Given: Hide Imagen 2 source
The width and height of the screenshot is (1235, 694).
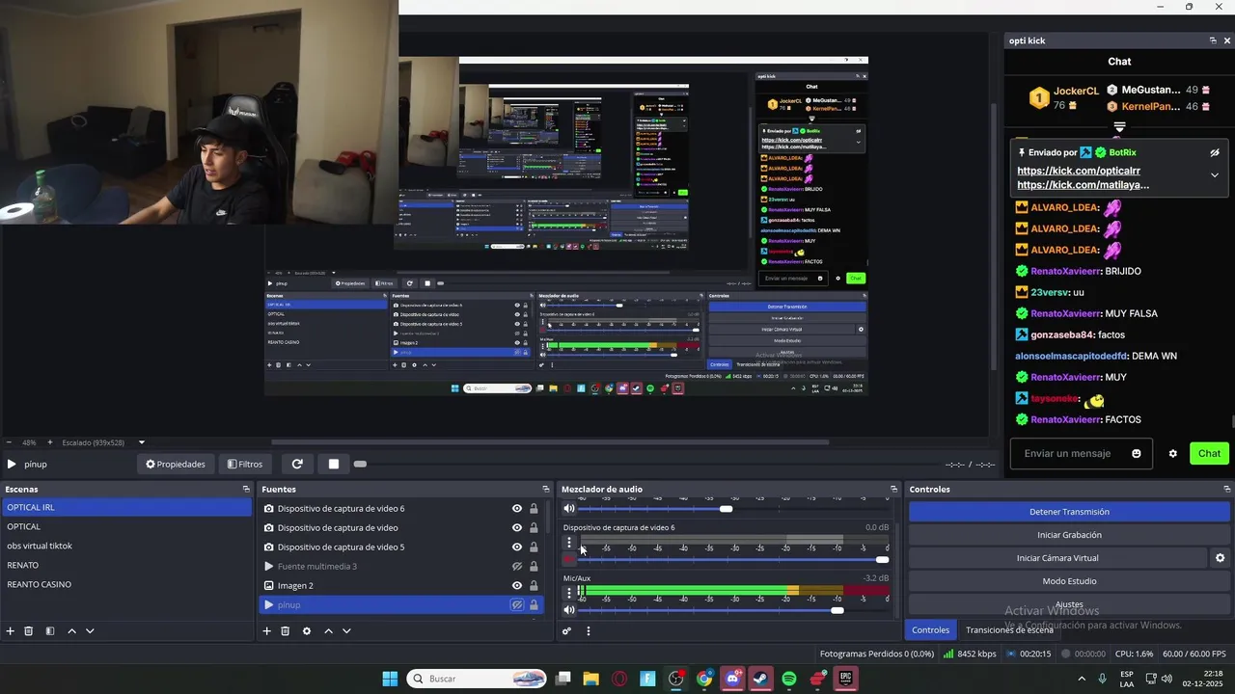Looking at the screenshot, I should (x=517, y=586).
